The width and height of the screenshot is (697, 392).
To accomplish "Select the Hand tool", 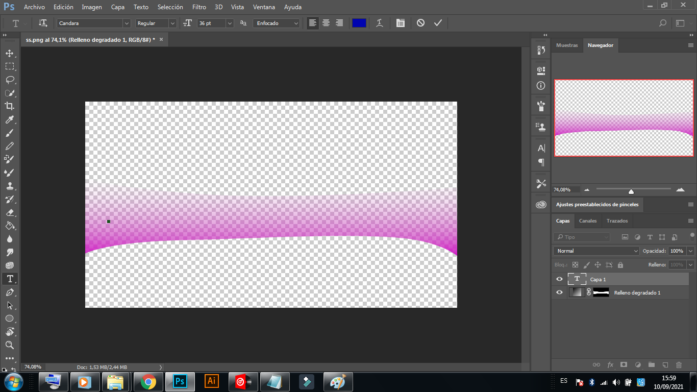I will pos(10,332).
